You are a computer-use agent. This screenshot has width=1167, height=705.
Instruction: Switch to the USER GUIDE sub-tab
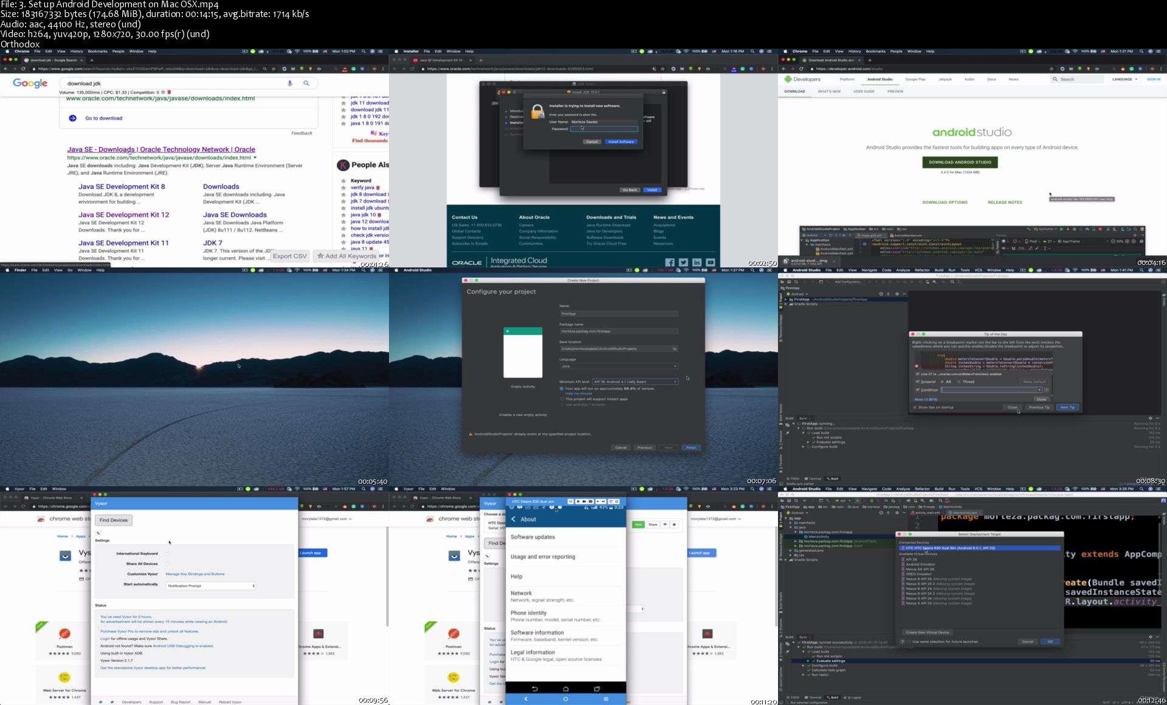pos(864,92)
